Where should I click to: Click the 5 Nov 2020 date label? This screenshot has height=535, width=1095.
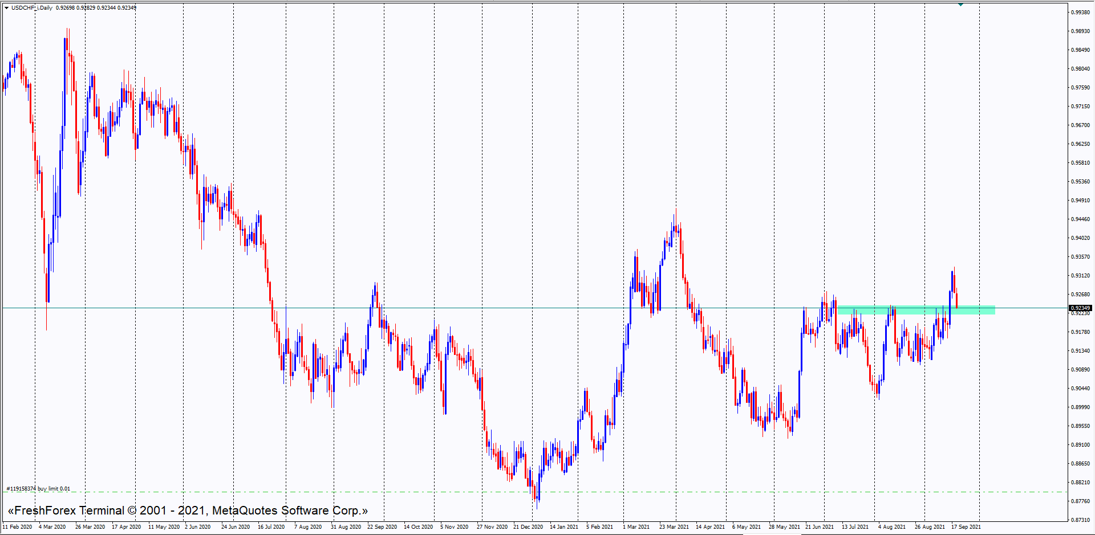[x=454, y=527]
